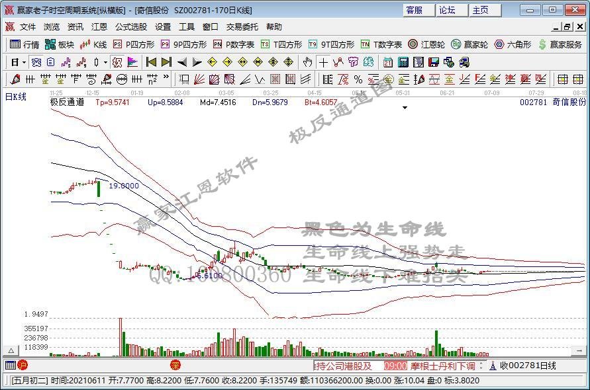Click the 客服 button

coord(418,10)
